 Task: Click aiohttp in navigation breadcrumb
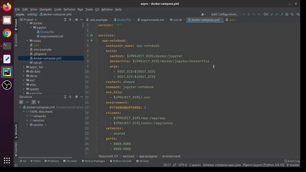pos(32,14)
